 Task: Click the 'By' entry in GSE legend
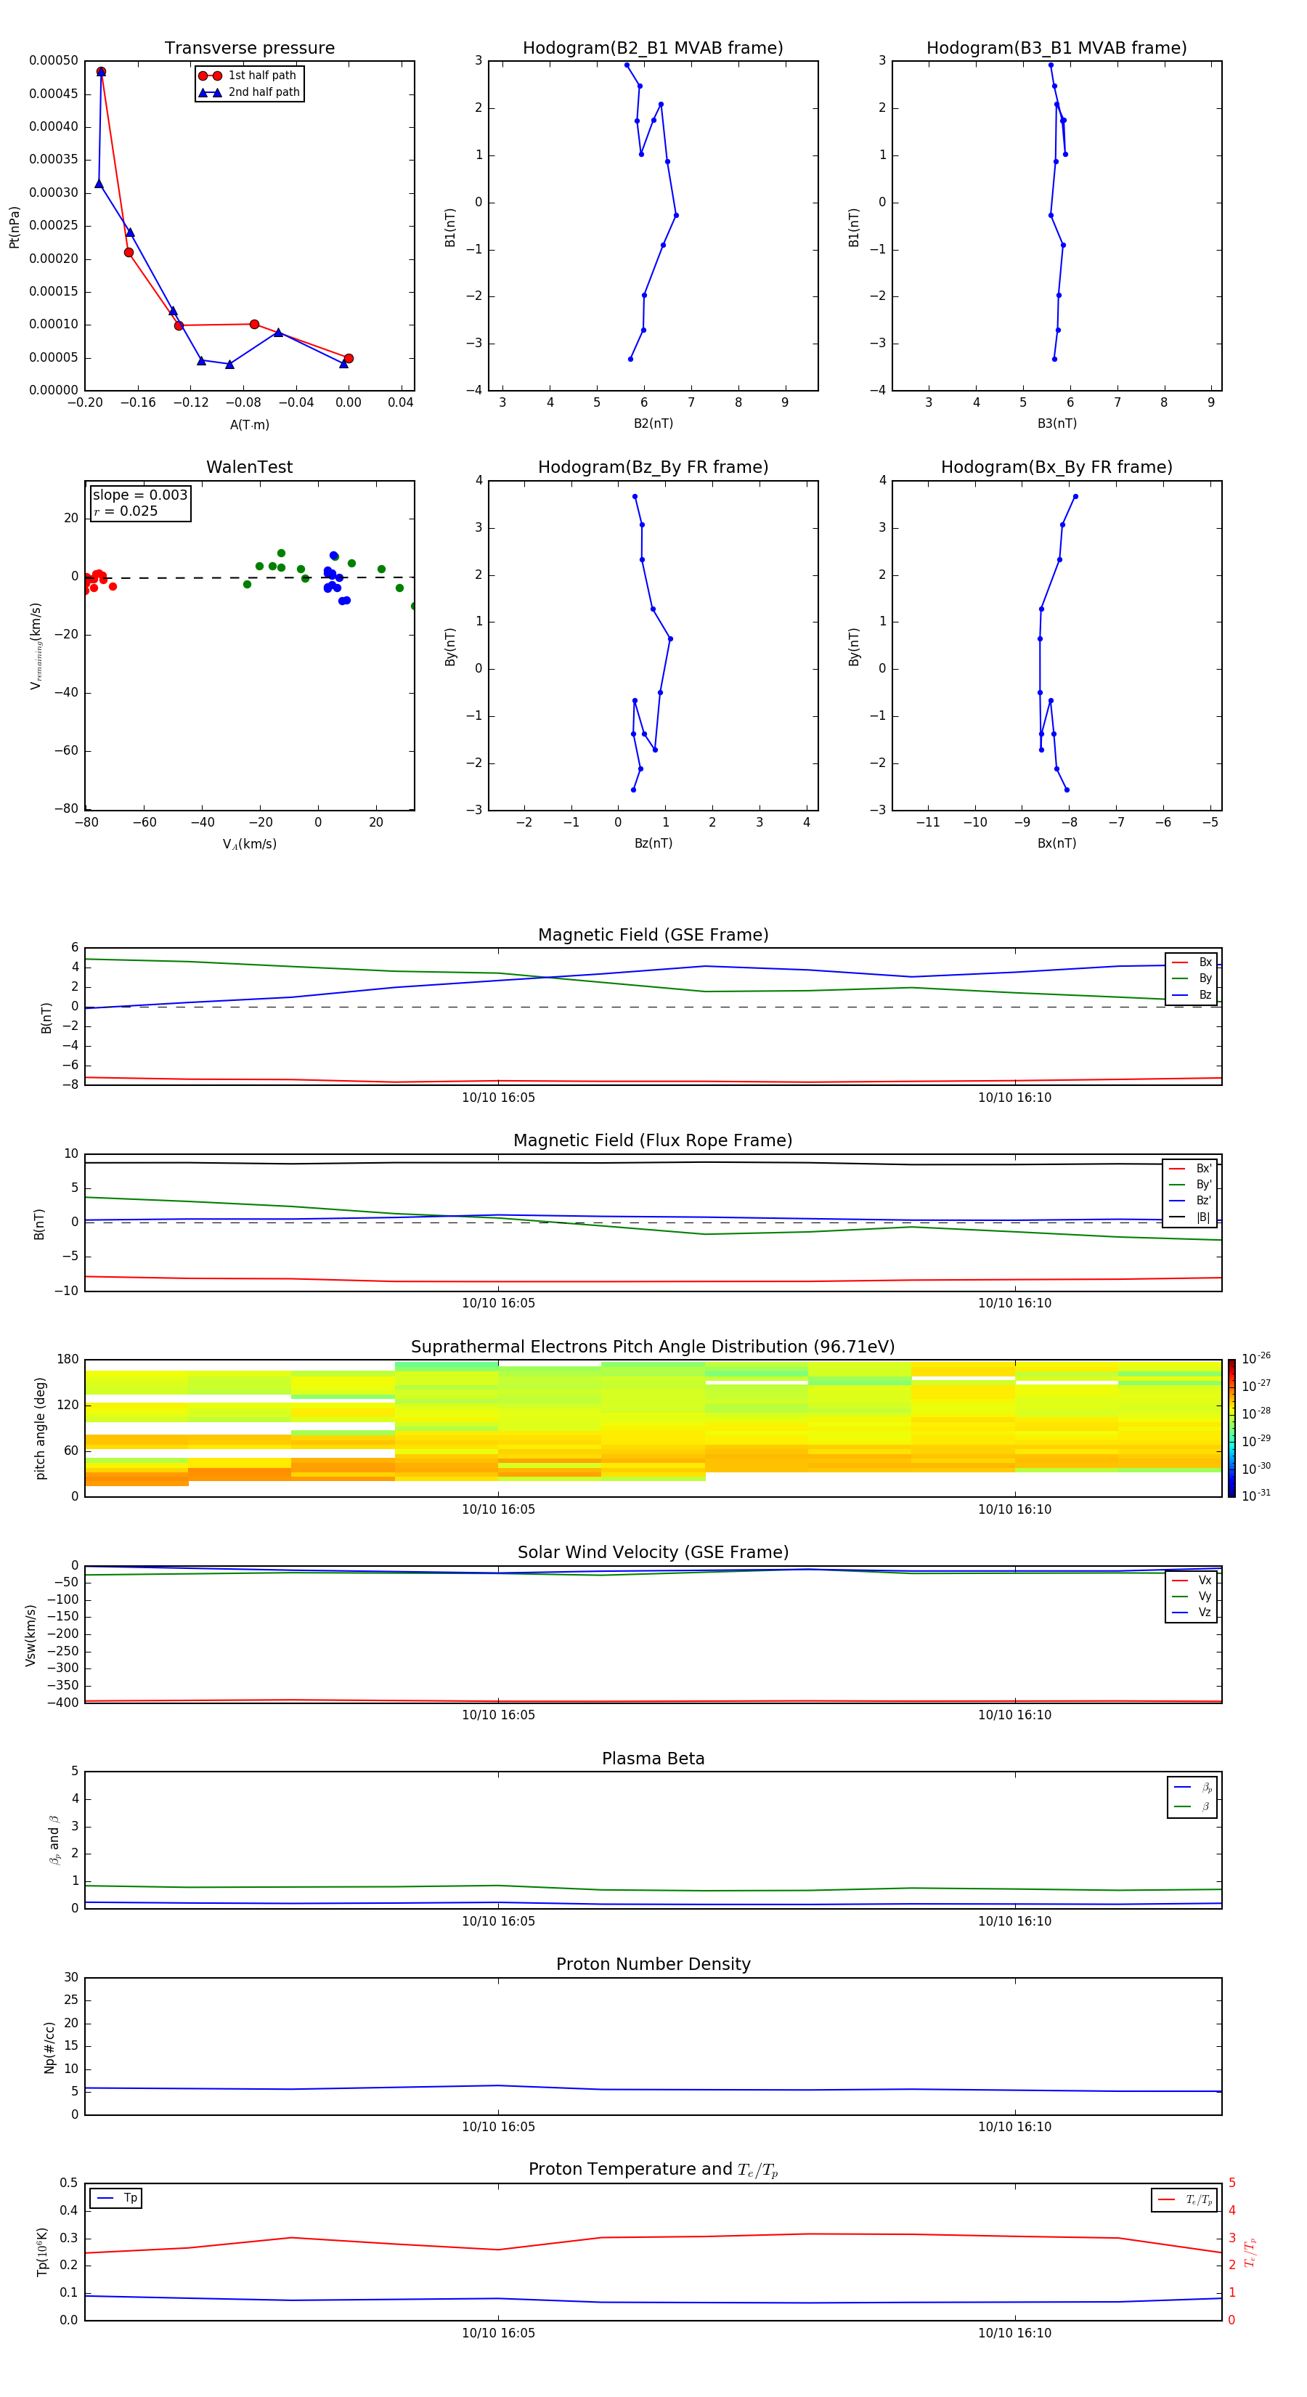[x=1192, y=978]
